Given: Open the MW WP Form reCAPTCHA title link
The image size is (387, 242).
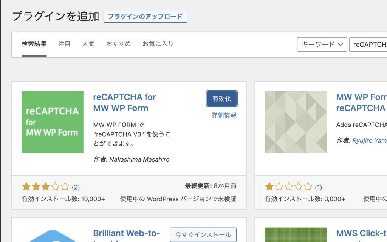Looking at the screenshot, I should pyautogui.click(x=362, y=103).
